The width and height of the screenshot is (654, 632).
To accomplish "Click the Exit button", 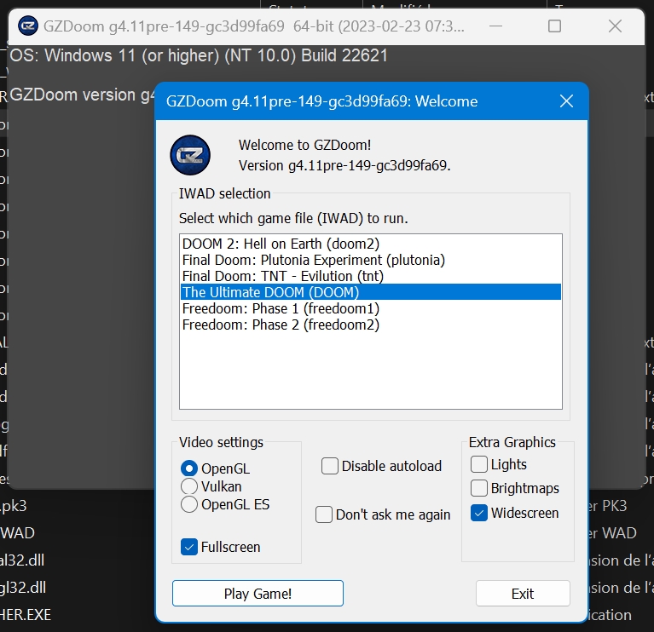I will click(522, 594).
